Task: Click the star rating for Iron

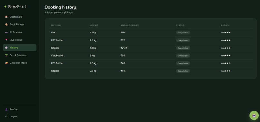Action: tap(226, 33)
